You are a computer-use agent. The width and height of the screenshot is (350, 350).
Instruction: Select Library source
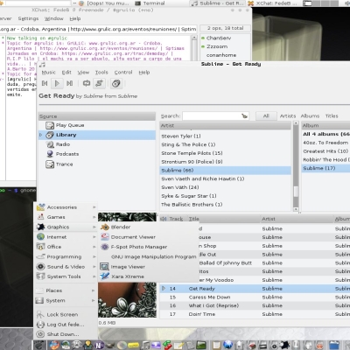97,135
